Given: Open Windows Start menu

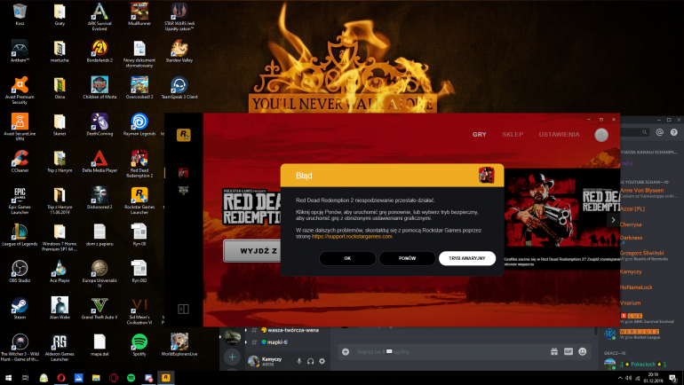Looking at the screenshot, I should coord(8,378).
